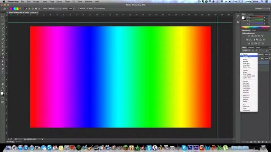Toggle adjustment layer filter in Layers panel

[x=257, y=51]
